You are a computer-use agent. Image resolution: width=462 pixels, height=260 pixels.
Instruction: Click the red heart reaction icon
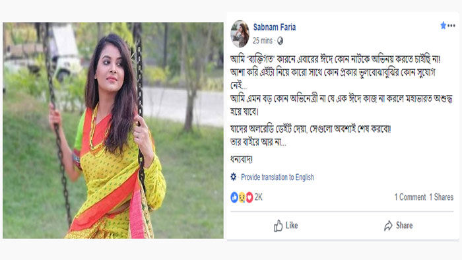[249, 197]
